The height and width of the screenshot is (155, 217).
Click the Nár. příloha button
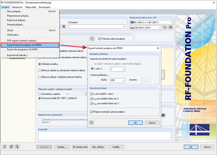tap(98, 147)
